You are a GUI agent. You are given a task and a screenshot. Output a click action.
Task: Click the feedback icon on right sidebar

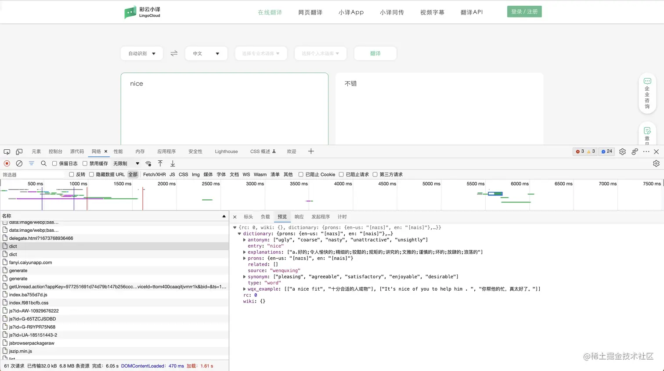(647, 131)
